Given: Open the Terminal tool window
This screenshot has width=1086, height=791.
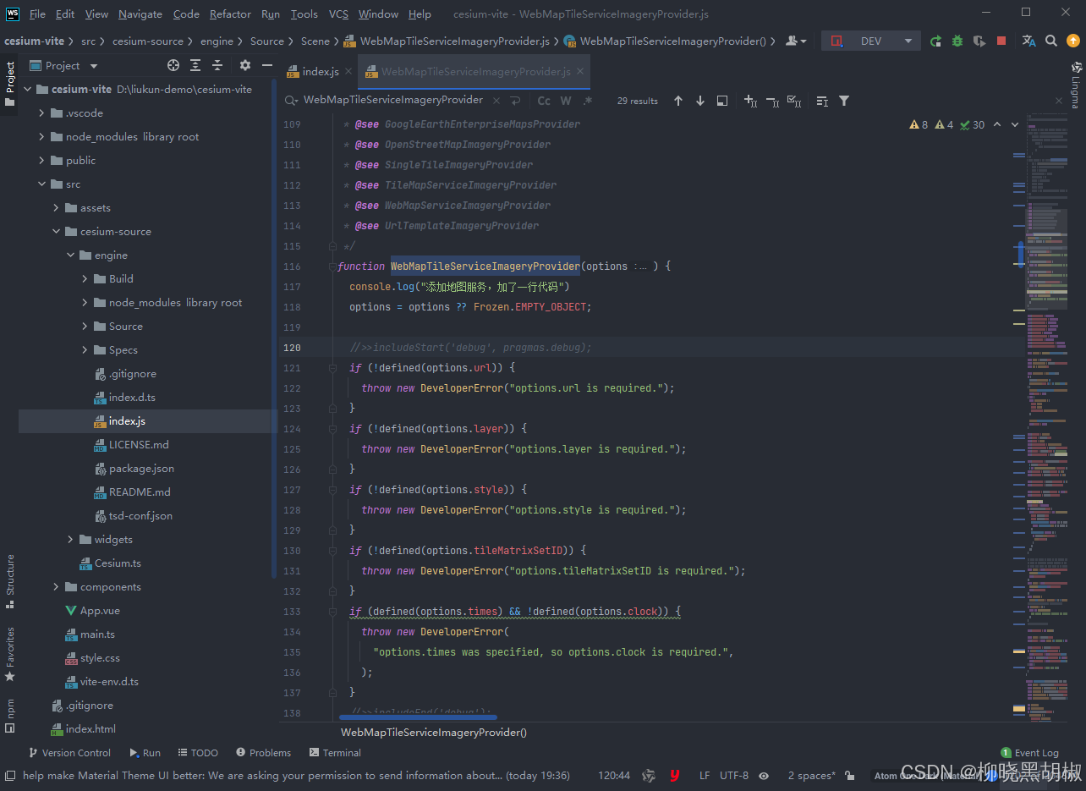Looking at the screenshot, I should pos(335,752).
